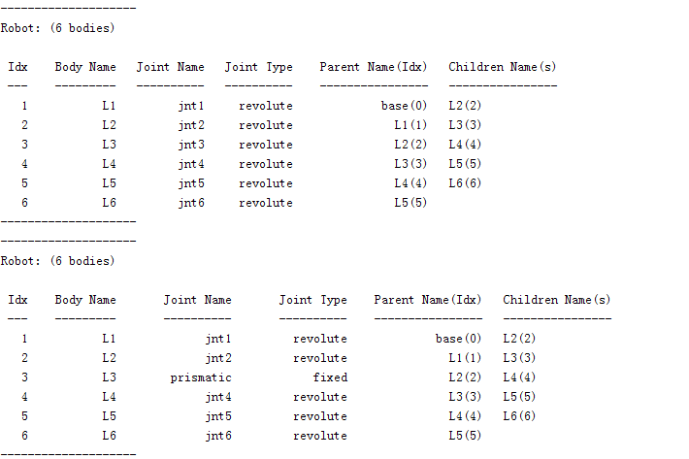689x459 pixels.
Task: Select parent 'L5(5)' in the second table's row 6
Action: coord(465,436)
